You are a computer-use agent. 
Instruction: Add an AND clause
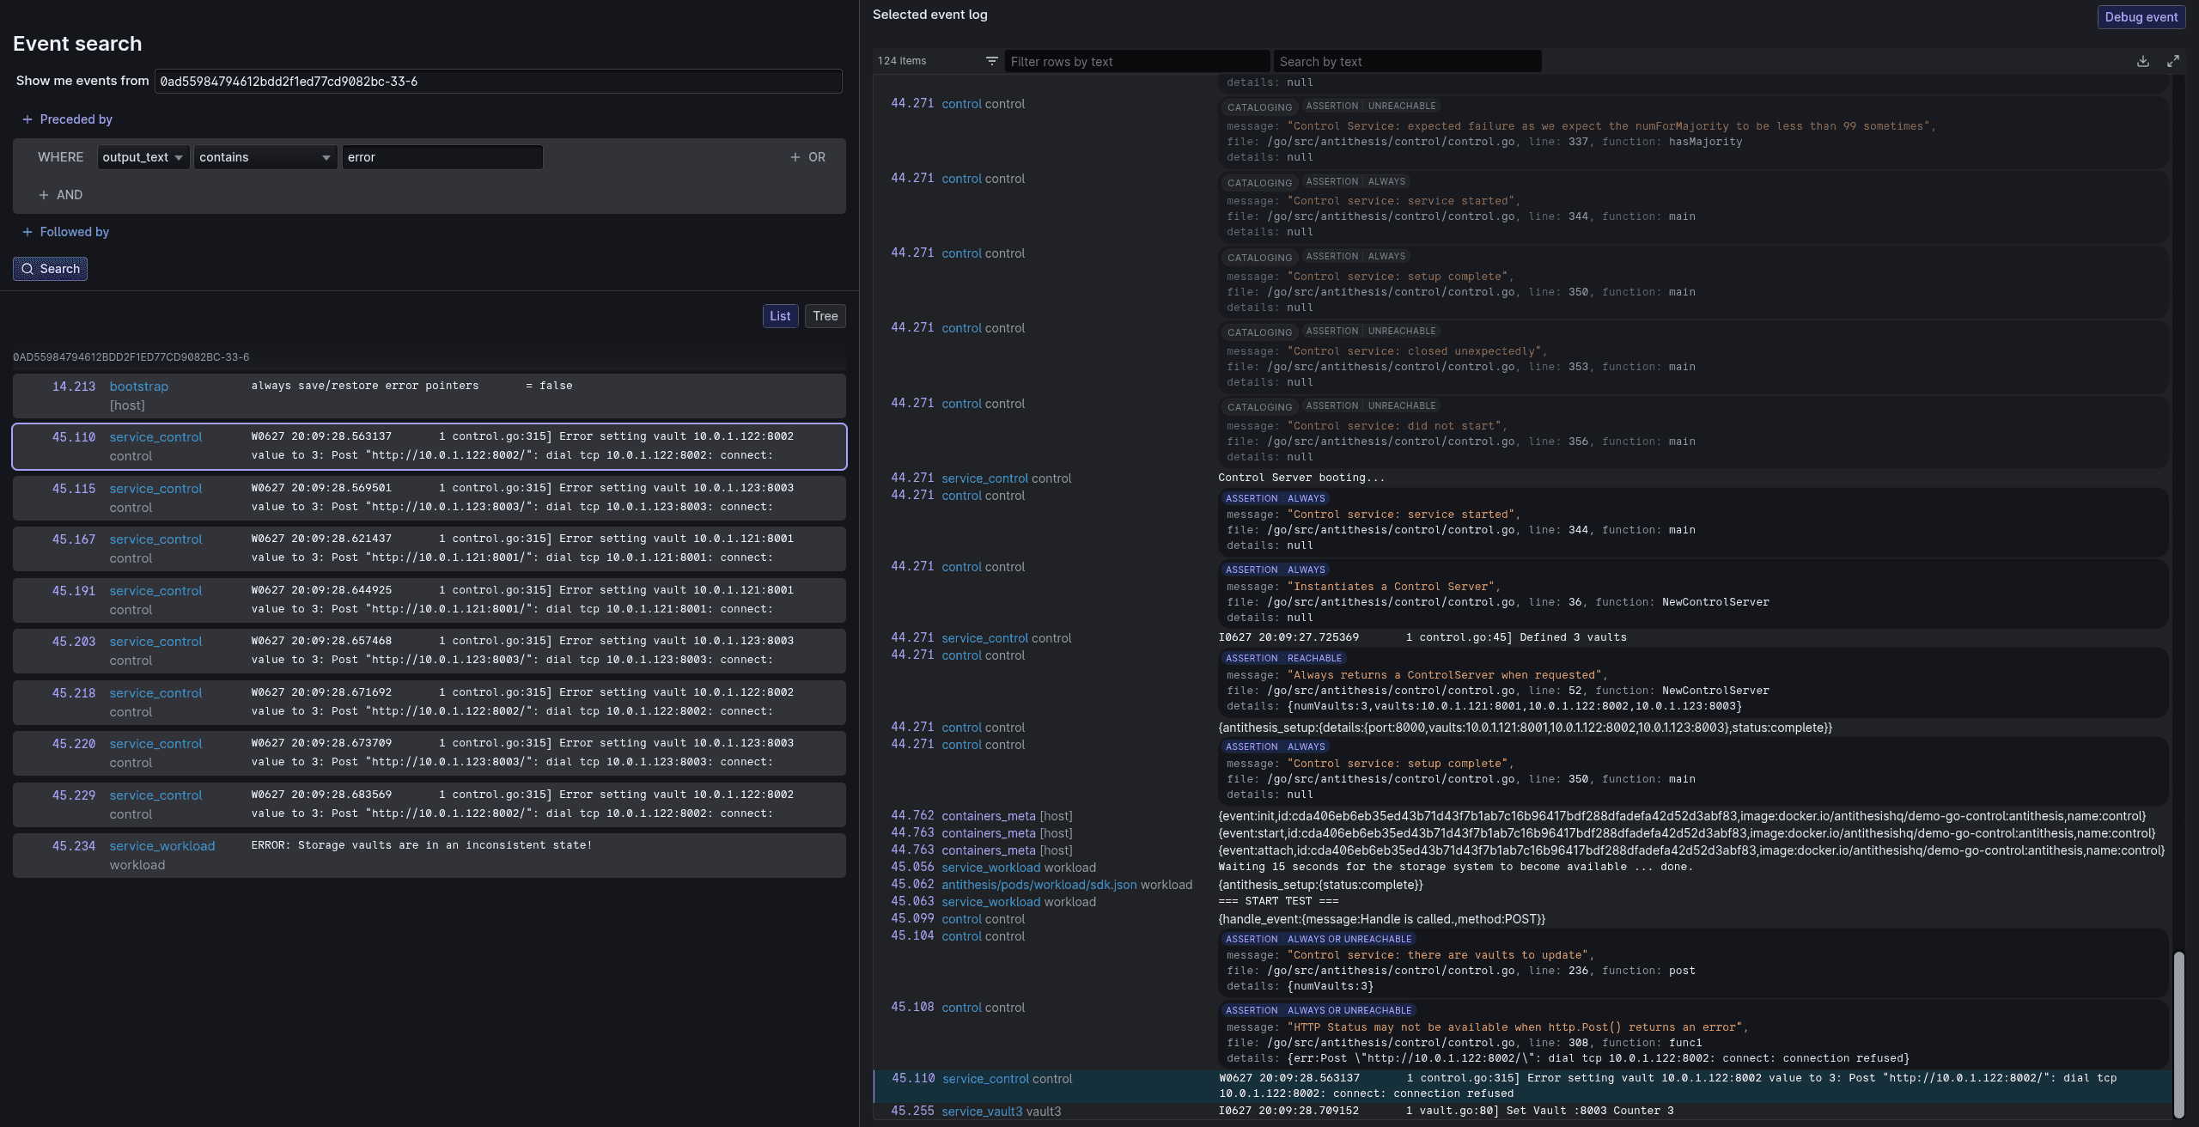[x=60, y=195]
